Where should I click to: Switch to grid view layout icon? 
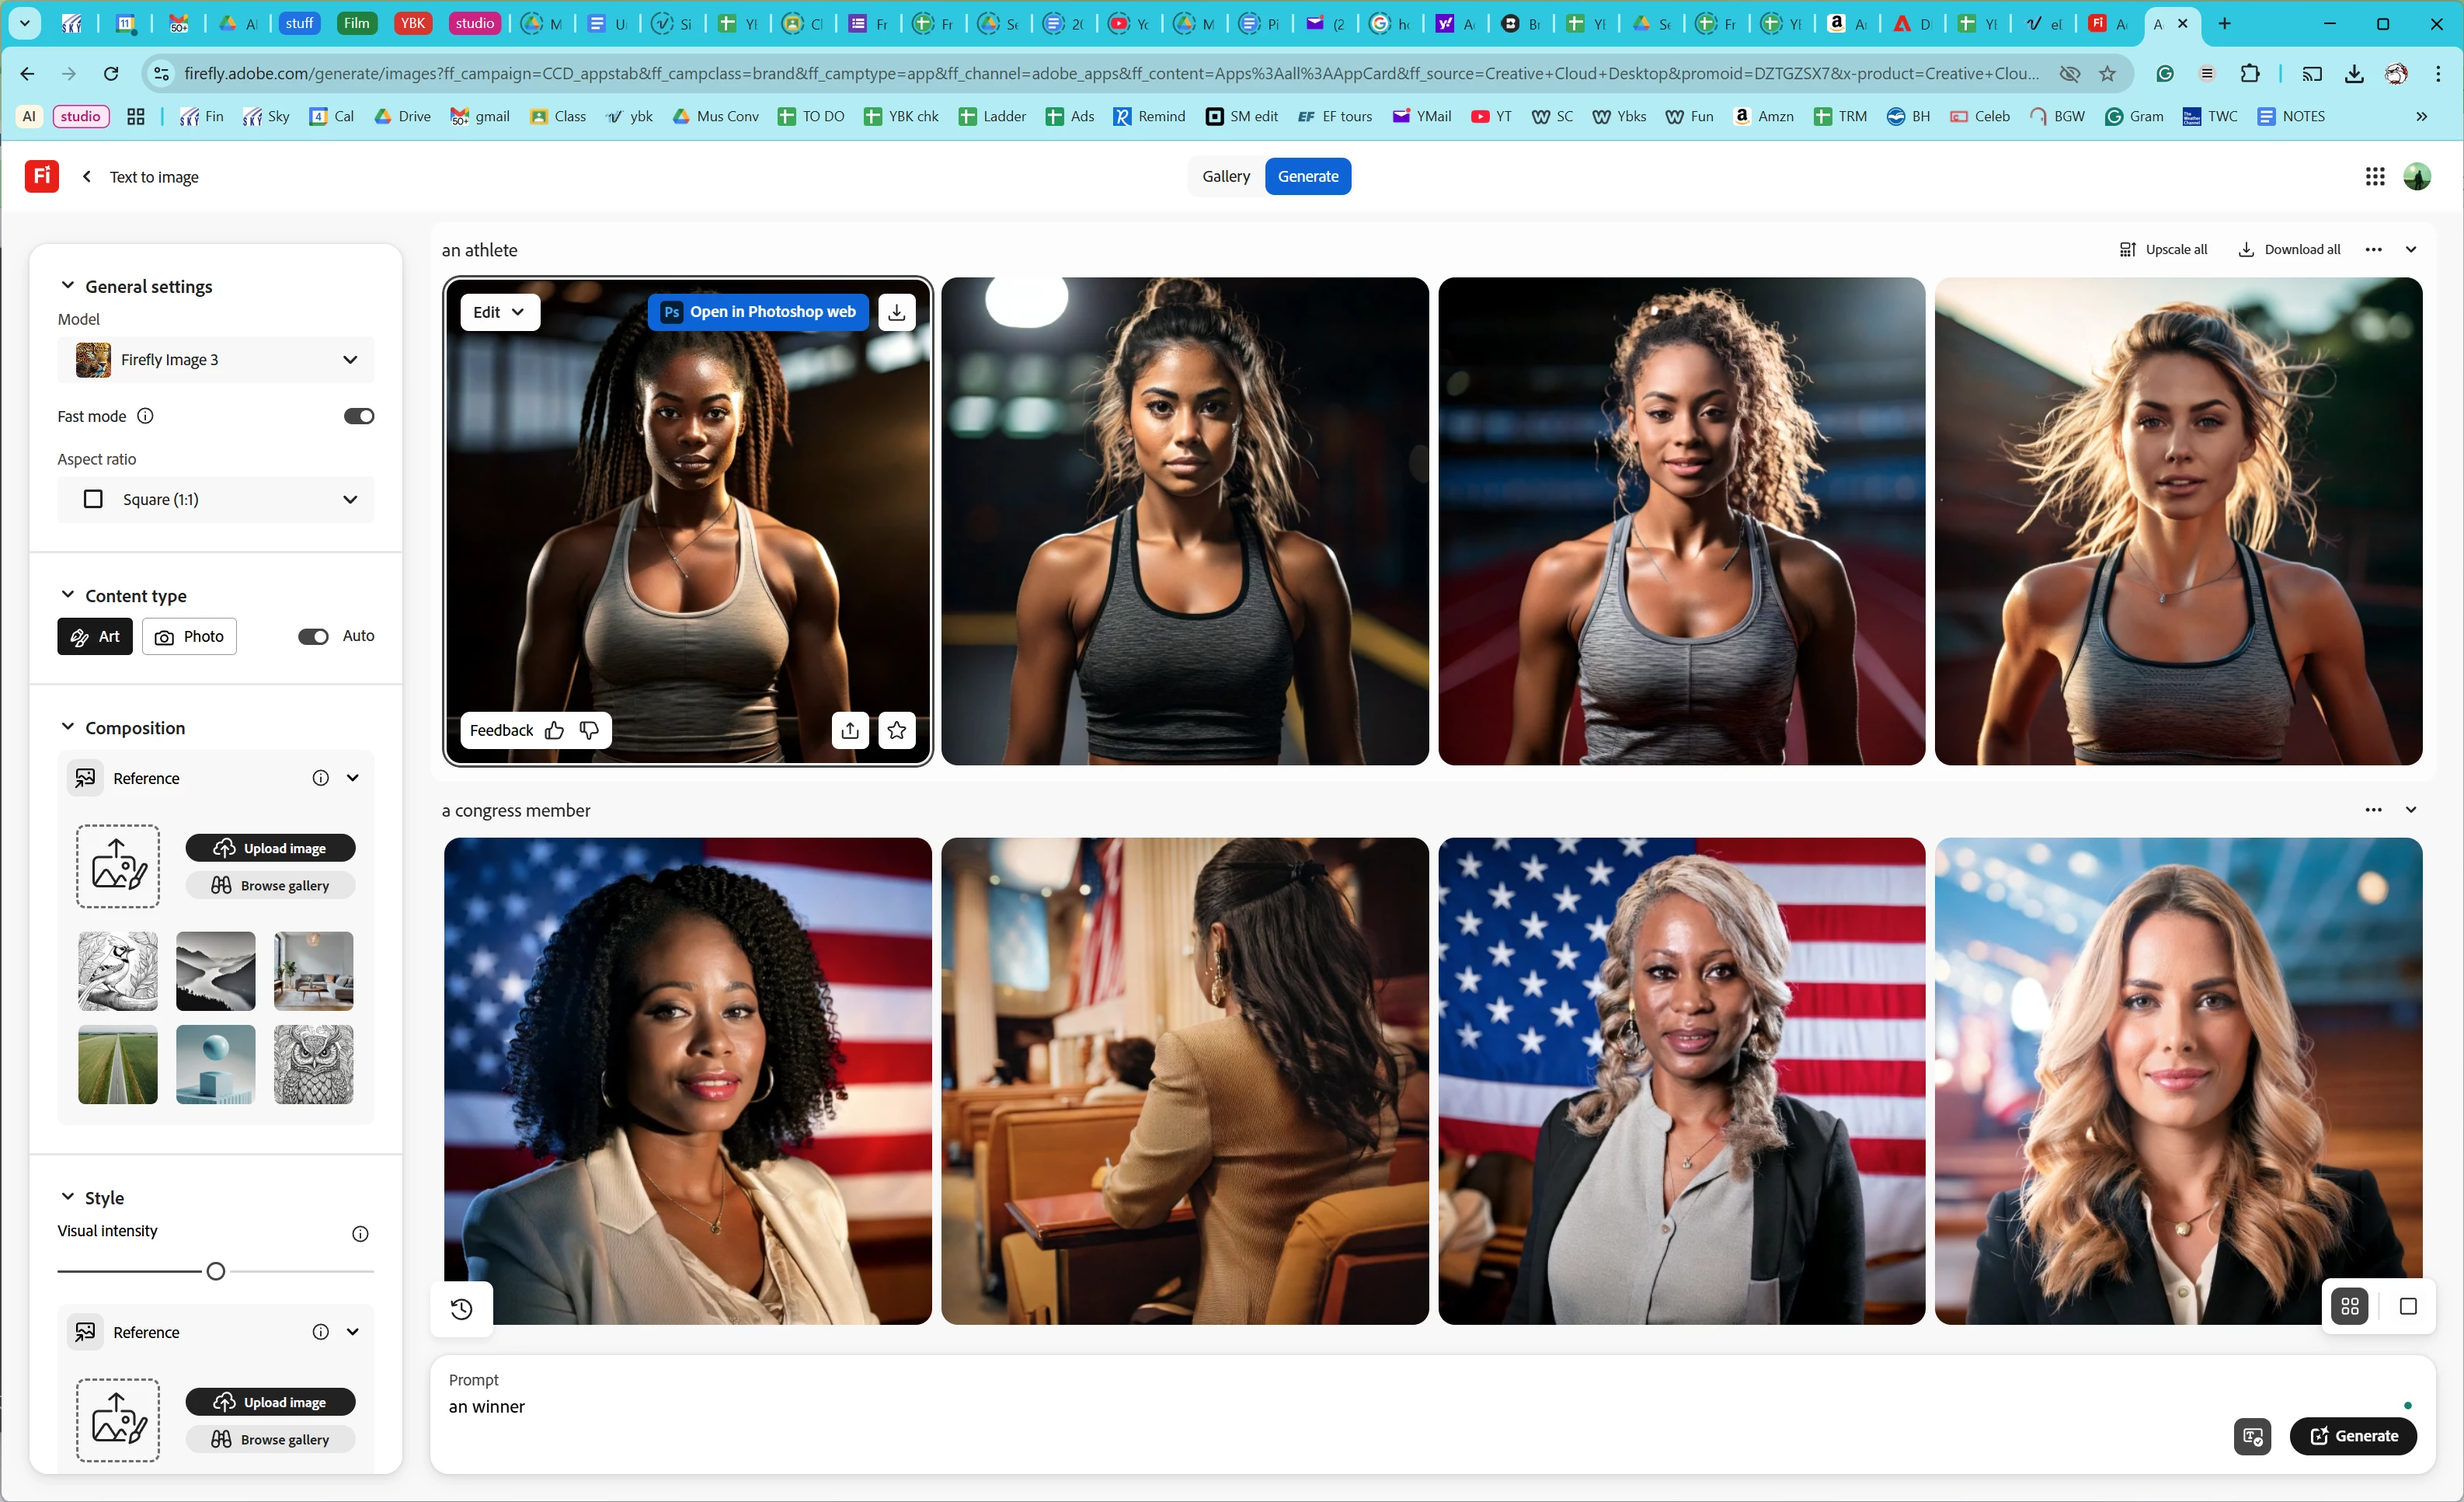pos(2350,1306)
